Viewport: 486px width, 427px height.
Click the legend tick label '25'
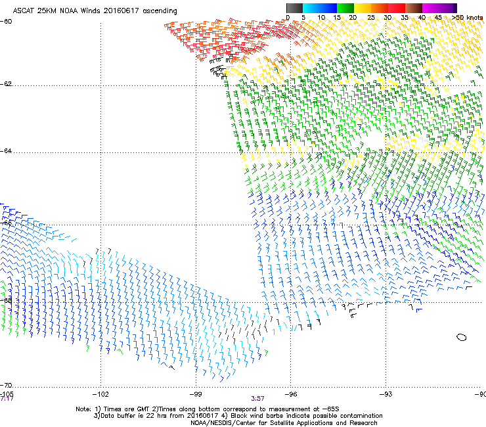pos(370,17)
